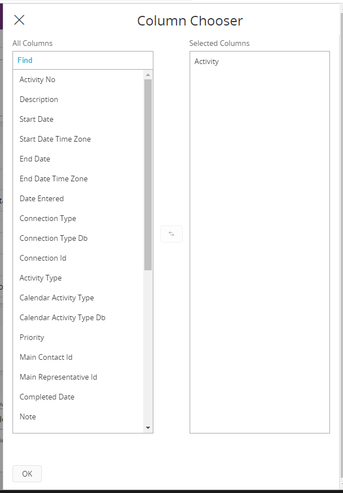Select the Date Entered column

coord(42,199)
